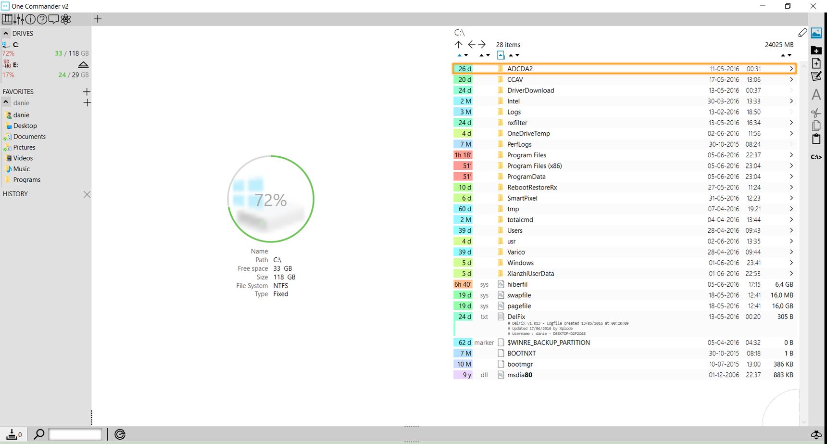Open Videos favorite

[x=23, y=158]
